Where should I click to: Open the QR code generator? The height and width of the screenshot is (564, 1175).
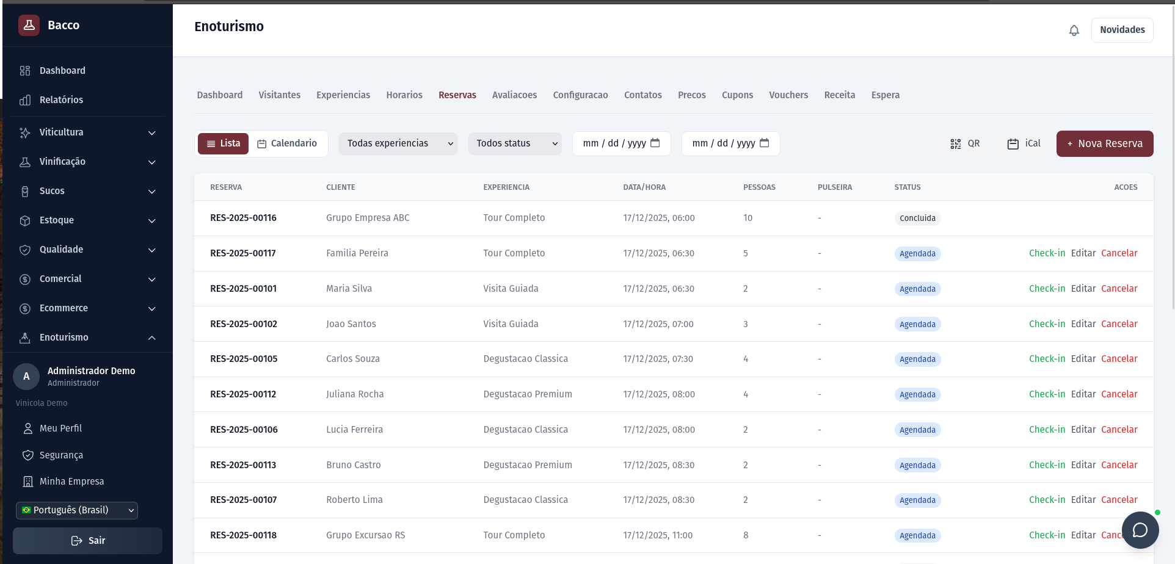point(965,143)
